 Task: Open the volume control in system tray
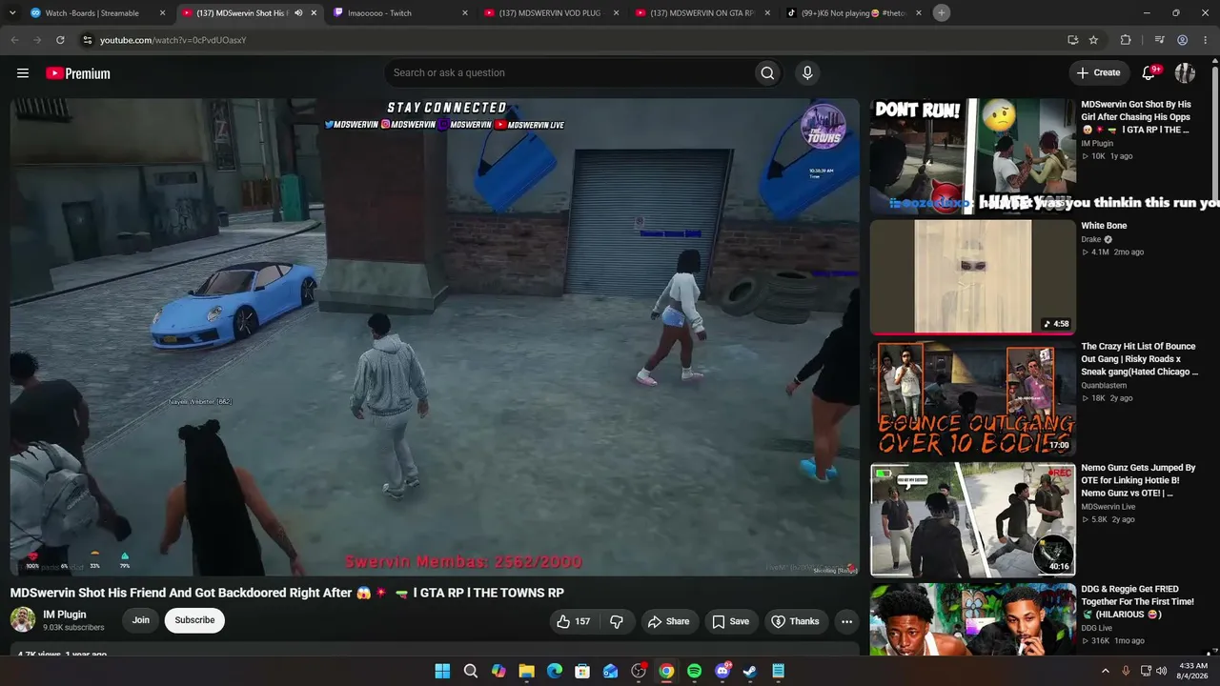point(1161,671)
